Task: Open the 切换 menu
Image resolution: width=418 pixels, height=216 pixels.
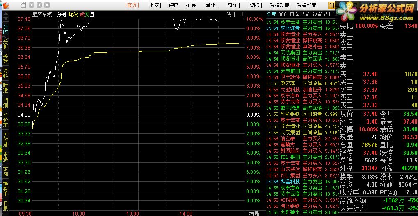Action: click(255, 5)
